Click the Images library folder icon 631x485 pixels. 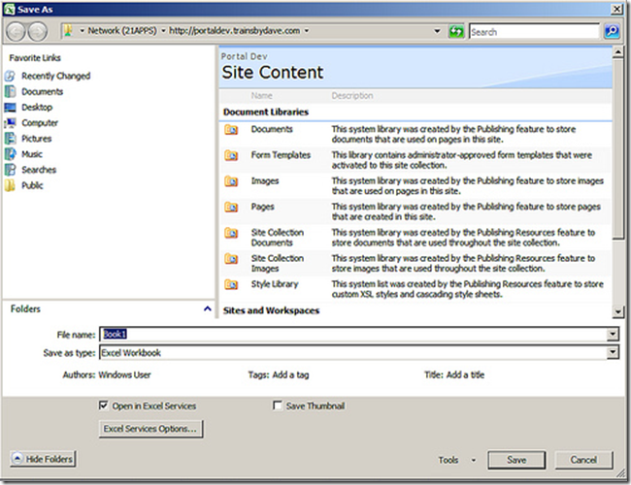tap(231, 181)
